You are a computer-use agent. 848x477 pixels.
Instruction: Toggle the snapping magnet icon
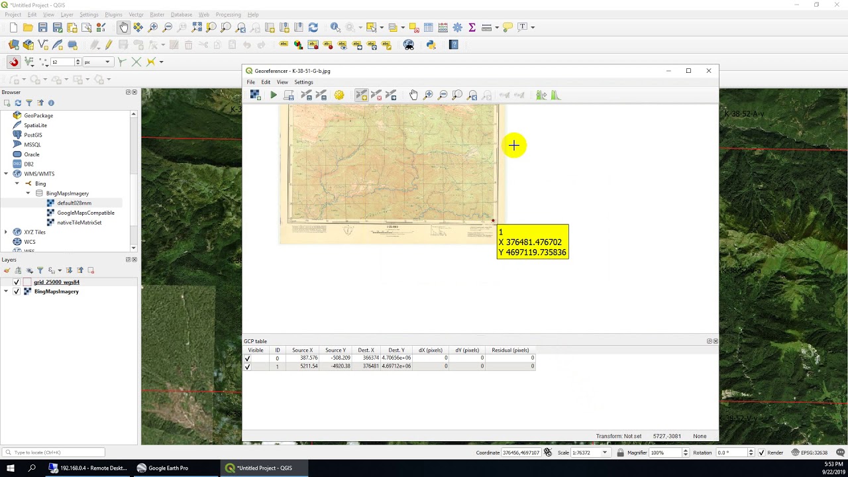click(13, 62)
